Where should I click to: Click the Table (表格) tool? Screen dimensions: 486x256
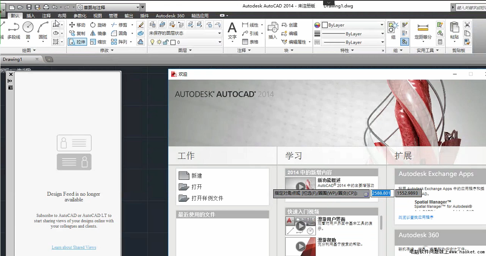pos(250,42)
